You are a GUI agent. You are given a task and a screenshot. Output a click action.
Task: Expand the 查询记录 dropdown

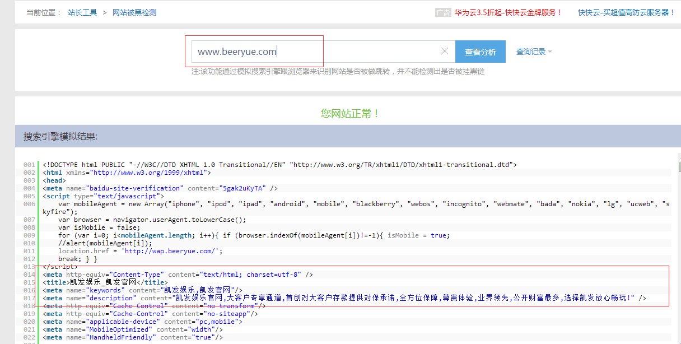[x=534, y=52]
